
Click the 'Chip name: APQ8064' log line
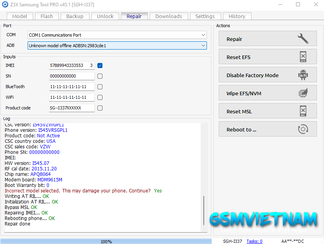[28, 174]
